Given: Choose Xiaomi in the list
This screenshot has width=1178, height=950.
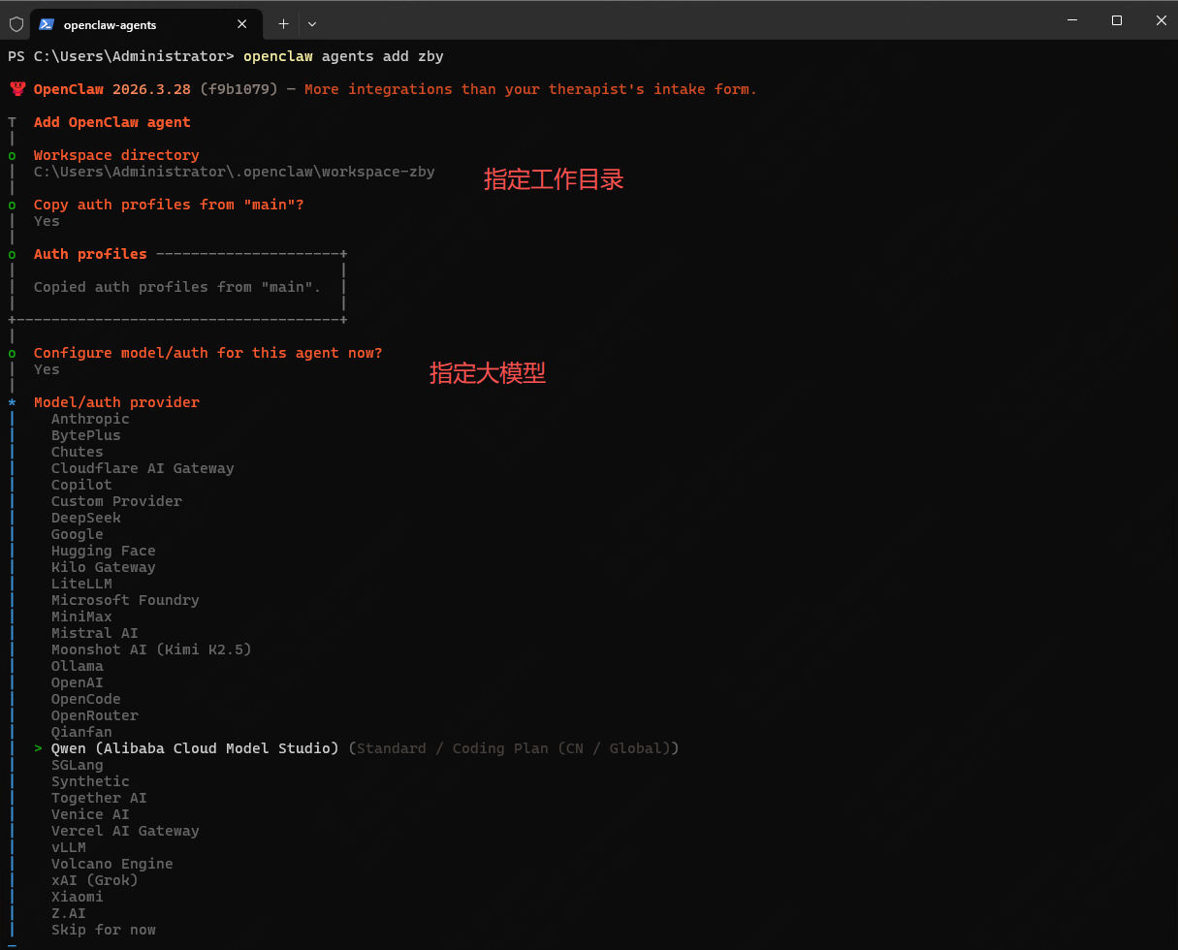Looking at the screenshot, I should coord(78,897).
